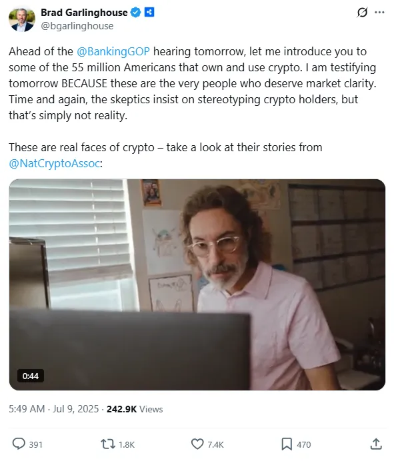This screenshot has height=461, width=394.
Task: Click the 1.8K reposts count
Action: [127, 444]
